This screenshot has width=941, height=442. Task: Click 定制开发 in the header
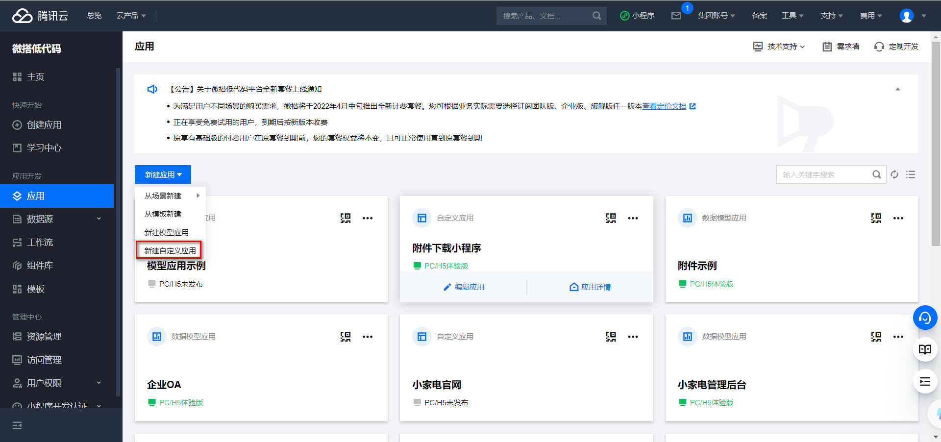click(896, 47)
